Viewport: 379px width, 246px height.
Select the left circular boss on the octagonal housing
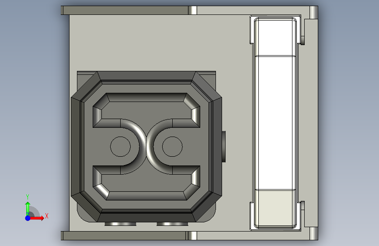pyautogui.click(x=120, y=147)
